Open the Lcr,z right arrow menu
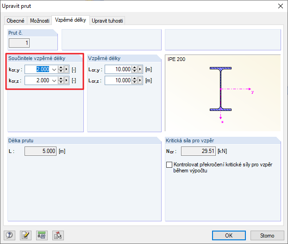The image size is (288, 244). tap(140, 80)
